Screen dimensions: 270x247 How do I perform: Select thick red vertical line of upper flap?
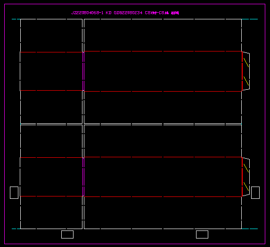242,71
